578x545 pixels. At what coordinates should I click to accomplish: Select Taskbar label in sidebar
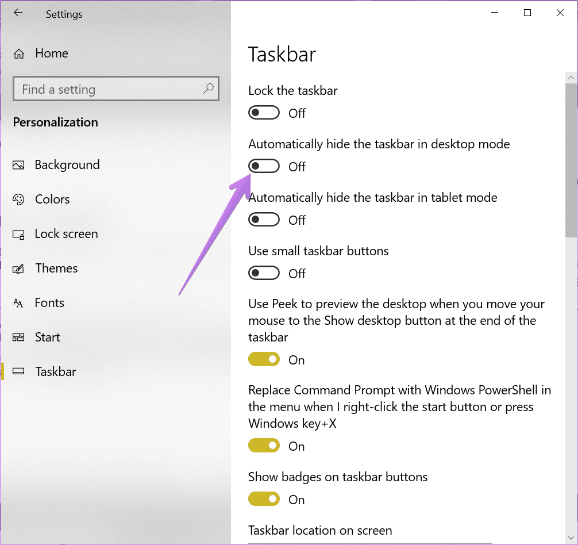click(56, 372)
